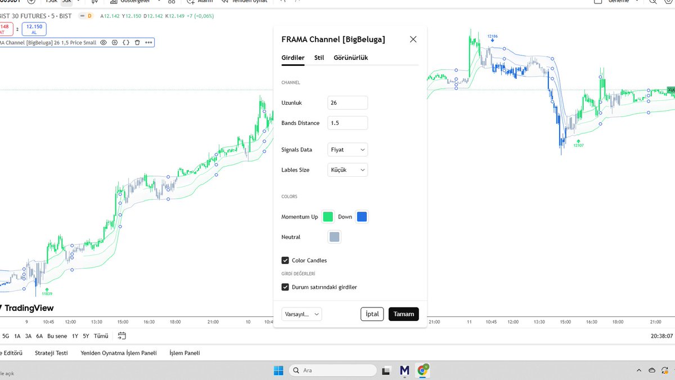The height and width of the screenshot is (380, 675).
Task: Pick the Down blue color swatch
Action: (362, 217)
